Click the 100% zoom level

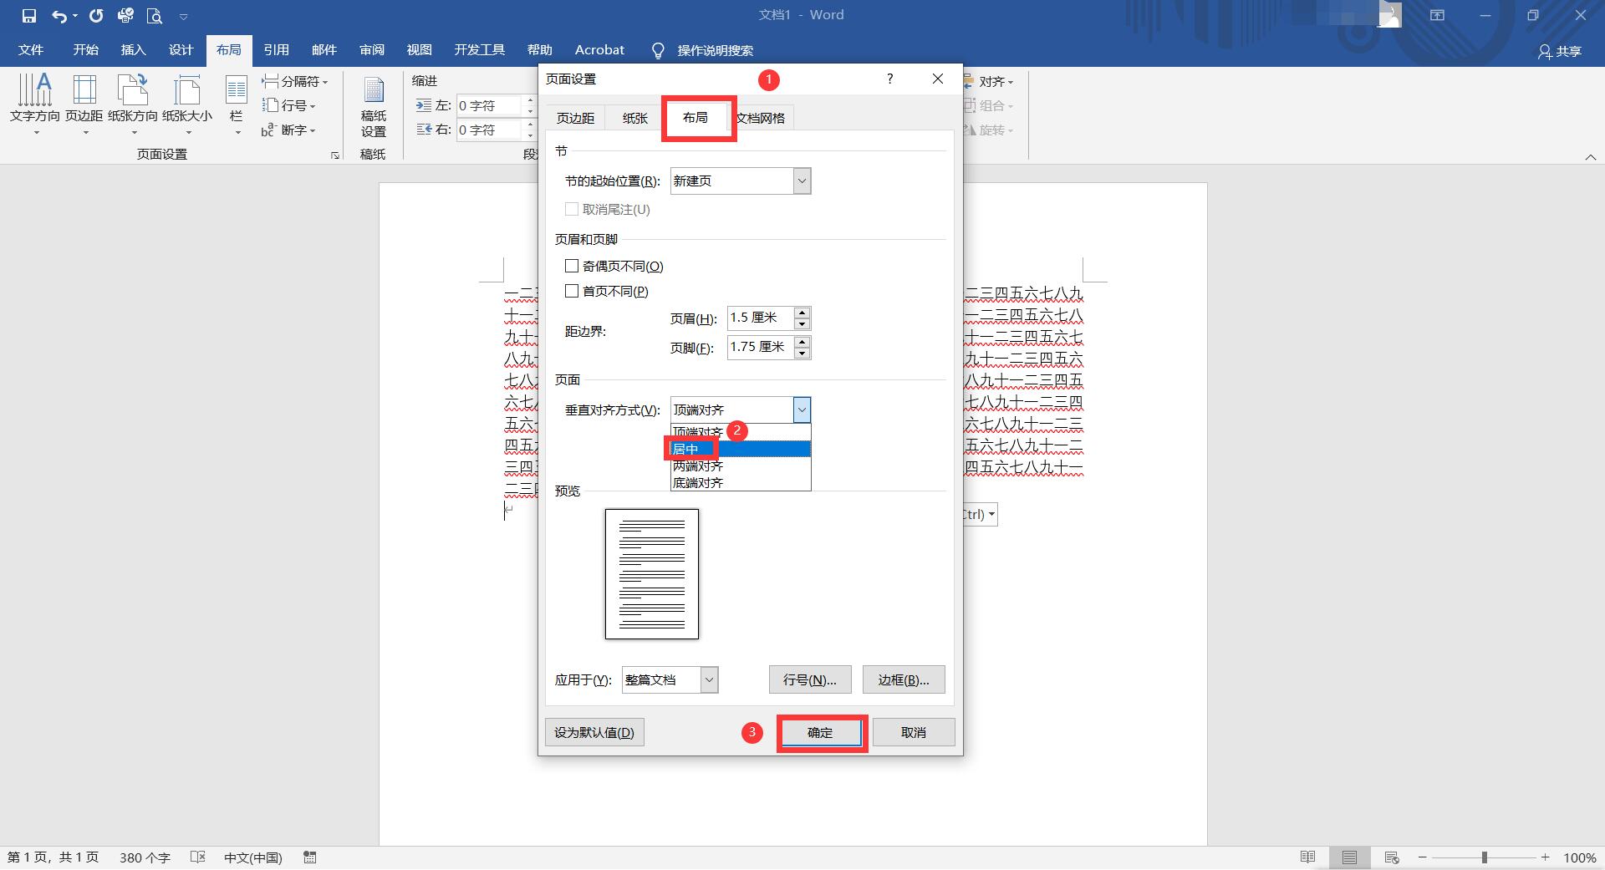[1579, 857]
